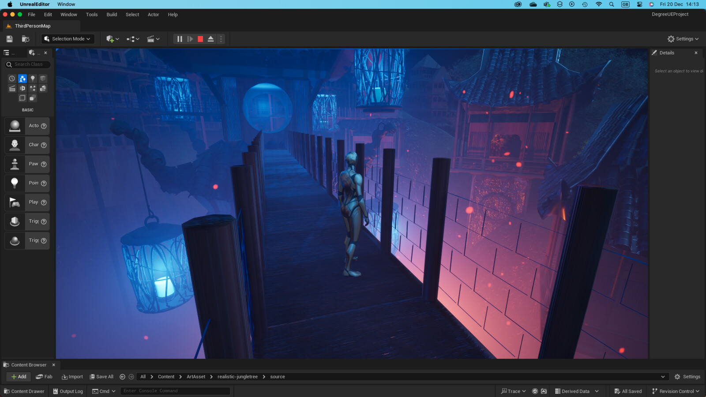706x397 pixels.
Task: Select the Volumes category icon
Action: click(x=23, y=98)
